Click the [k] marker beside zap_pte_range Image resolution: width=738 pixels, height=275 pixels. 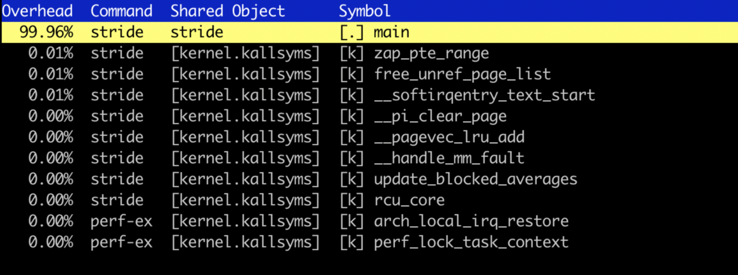352,54
